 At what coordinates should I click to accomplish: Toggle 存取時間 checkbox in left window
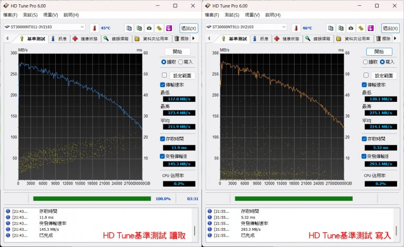(x=163, y=139)
